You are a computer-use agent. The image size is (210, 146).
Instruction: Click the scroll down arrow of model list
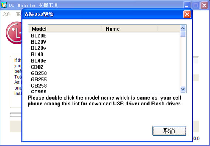point(183,89)
